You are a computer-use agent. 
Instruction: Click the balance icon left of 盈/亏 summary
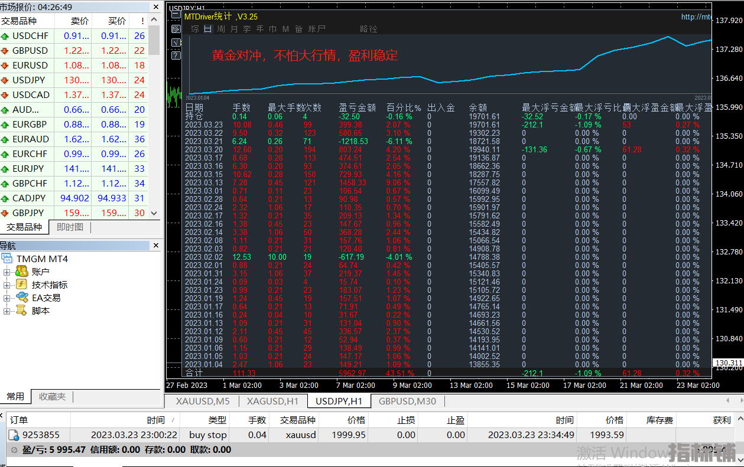(x=14, y=450)
